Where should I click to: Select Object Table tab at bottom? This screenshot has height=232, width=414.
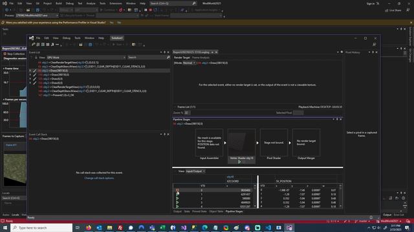click(216, 211)
